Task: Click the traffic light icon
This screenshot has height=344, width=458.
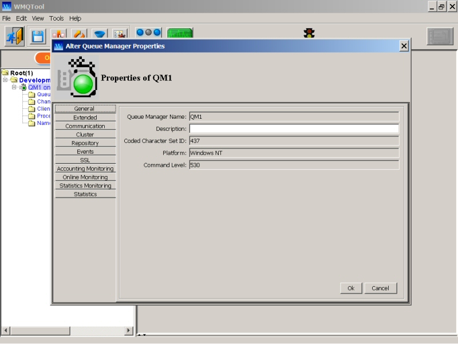Action: (x=309, y=33)
